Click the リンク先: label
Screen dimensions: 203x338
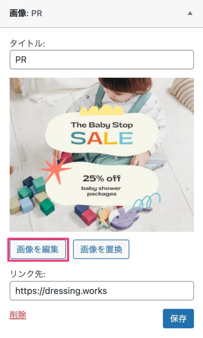click(28, 274)
